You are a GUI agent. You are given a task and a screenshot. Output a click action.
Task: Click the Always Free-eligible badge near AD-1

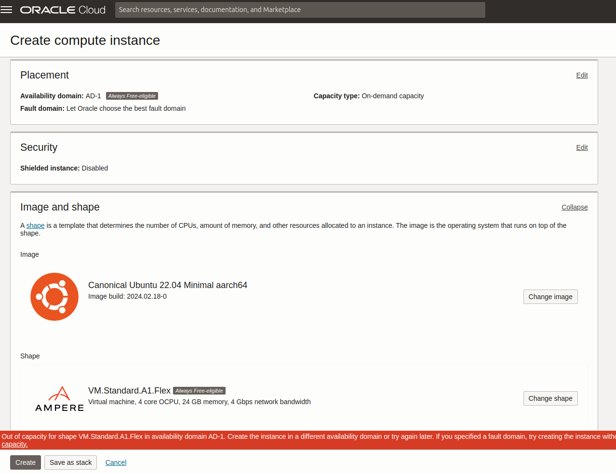132,95
